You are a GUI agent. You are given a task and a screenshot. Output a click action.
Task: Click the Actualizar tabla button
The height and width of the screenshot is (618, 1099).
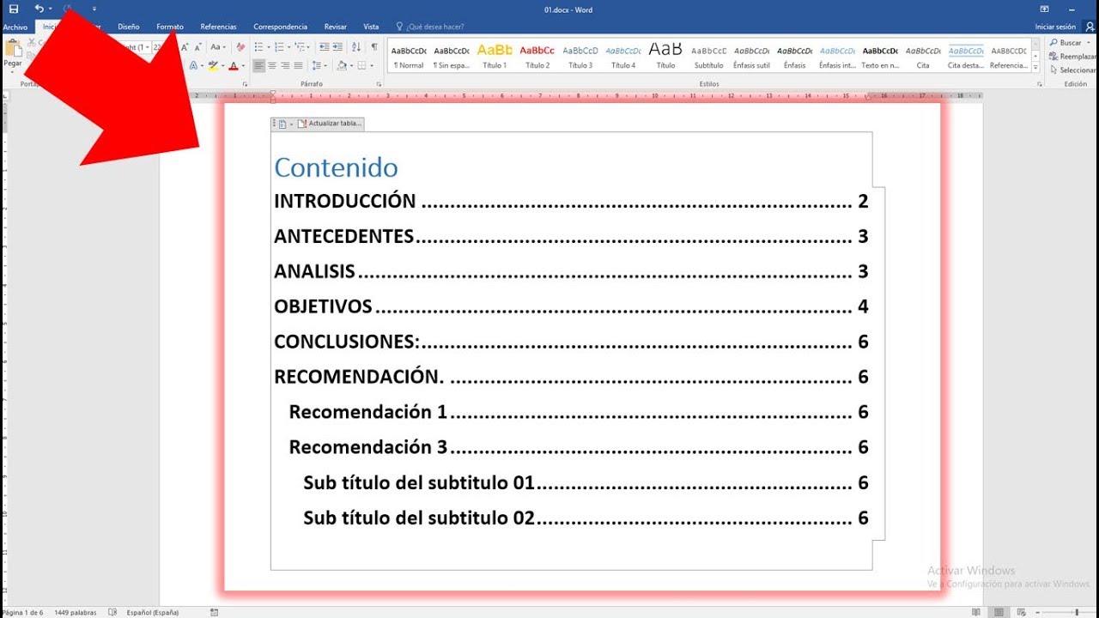click(331, 124)
